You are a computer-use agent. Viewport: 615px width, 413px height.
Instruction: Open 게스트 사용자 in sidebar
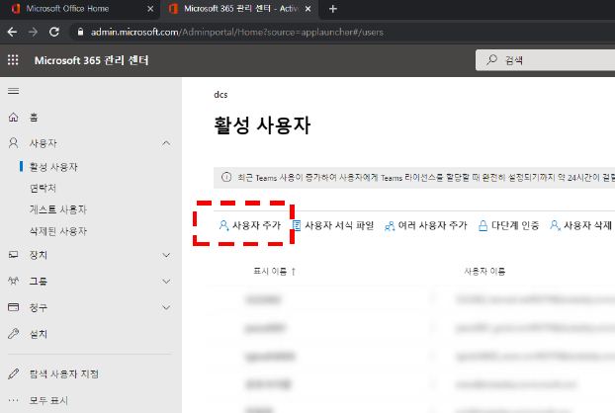tap(58, 209)
